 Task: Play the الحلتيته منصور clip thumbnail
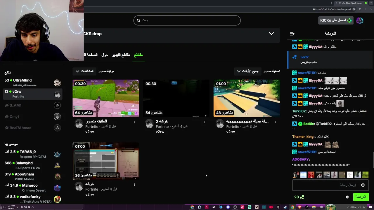click(106, 98)
